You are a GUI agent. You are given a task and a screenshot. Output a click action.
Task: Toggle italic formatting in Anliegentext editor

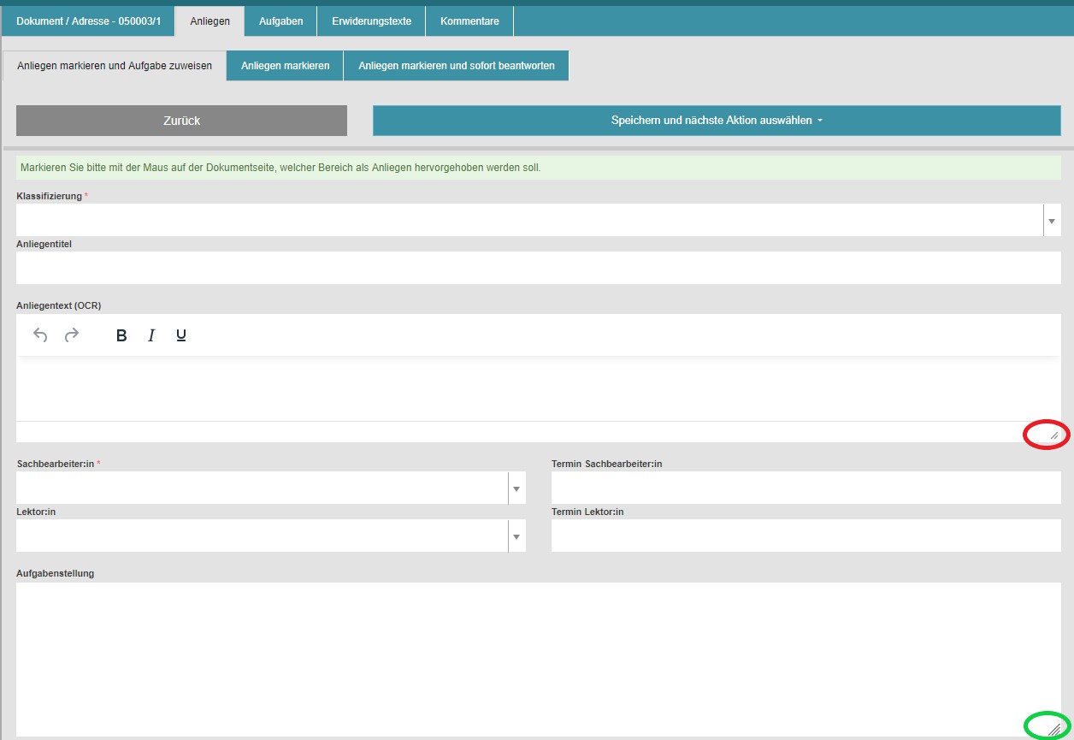coord(151,335)
